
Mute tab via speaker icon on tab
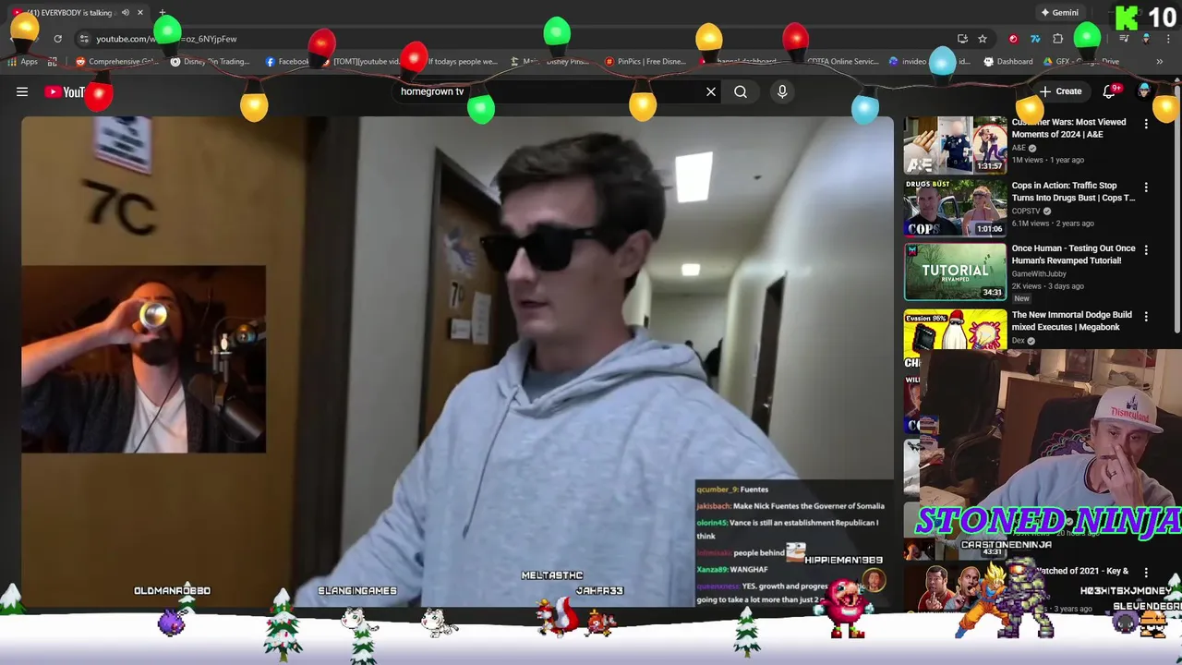pyautogui.click(x=125, y=13)
